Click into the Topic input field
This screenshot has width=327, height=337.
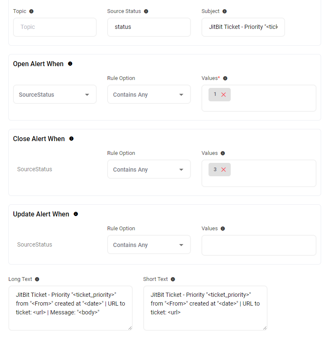(x=54, y=27)
